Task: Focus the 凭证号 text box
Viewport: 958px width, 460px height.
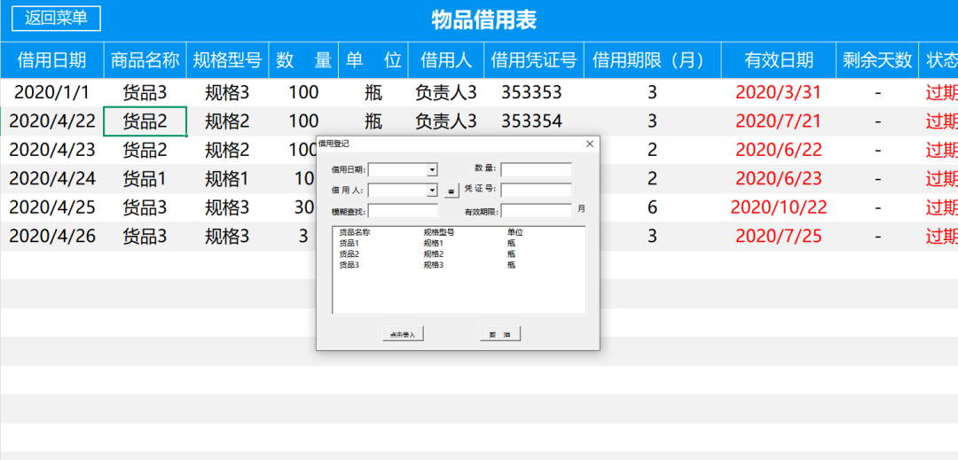Action: [x=537, y=191]
